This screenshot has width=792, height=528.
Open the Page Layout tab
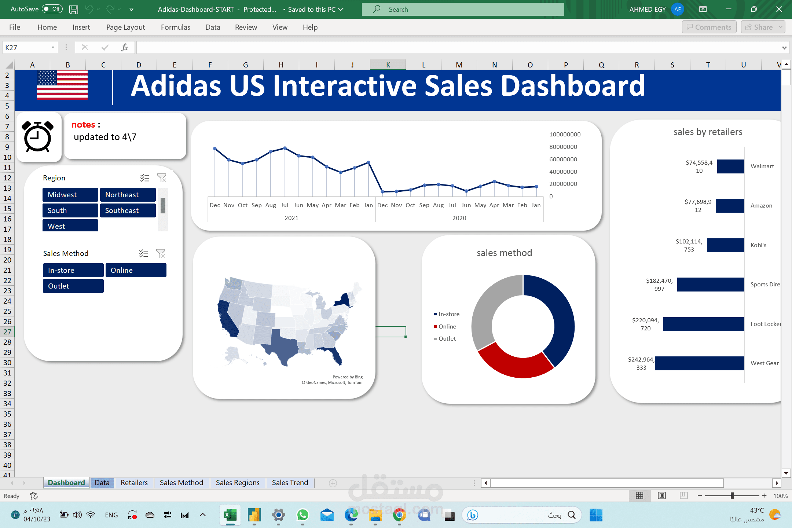click(125, 27)
